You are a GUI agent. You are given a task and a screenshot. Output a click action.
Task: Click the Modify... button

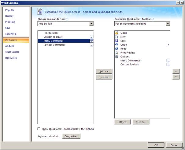coord(141,122)
